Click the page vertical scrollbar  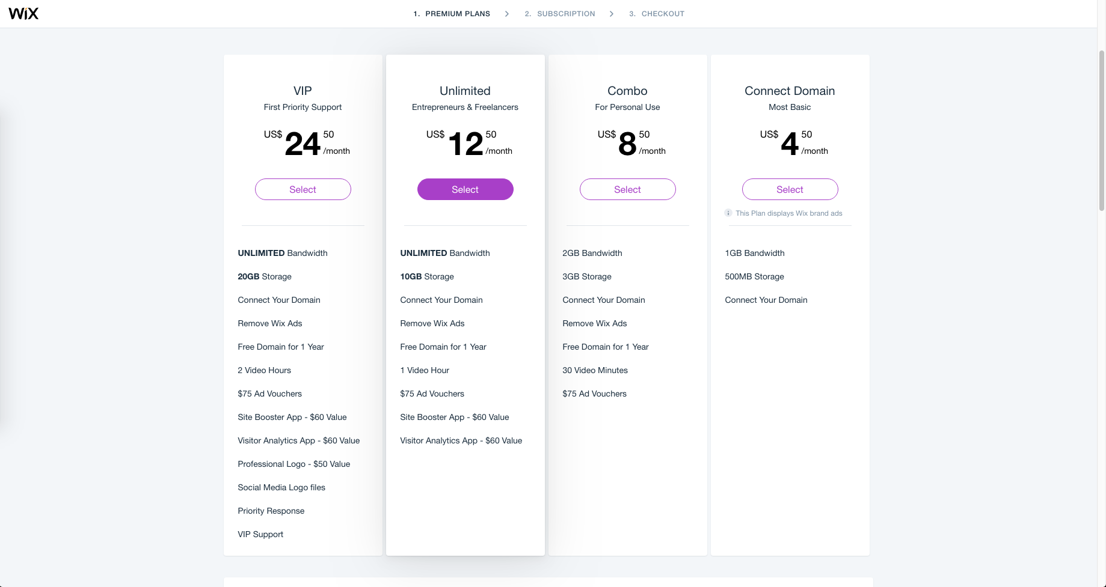point(1102,129)
